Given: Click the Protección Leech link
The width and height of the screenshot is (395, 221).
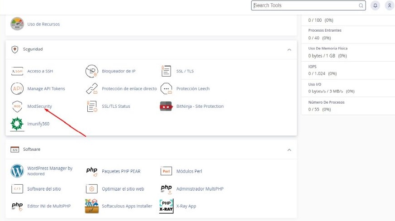Looking at the screenshot, I should (x=193, y=89).
